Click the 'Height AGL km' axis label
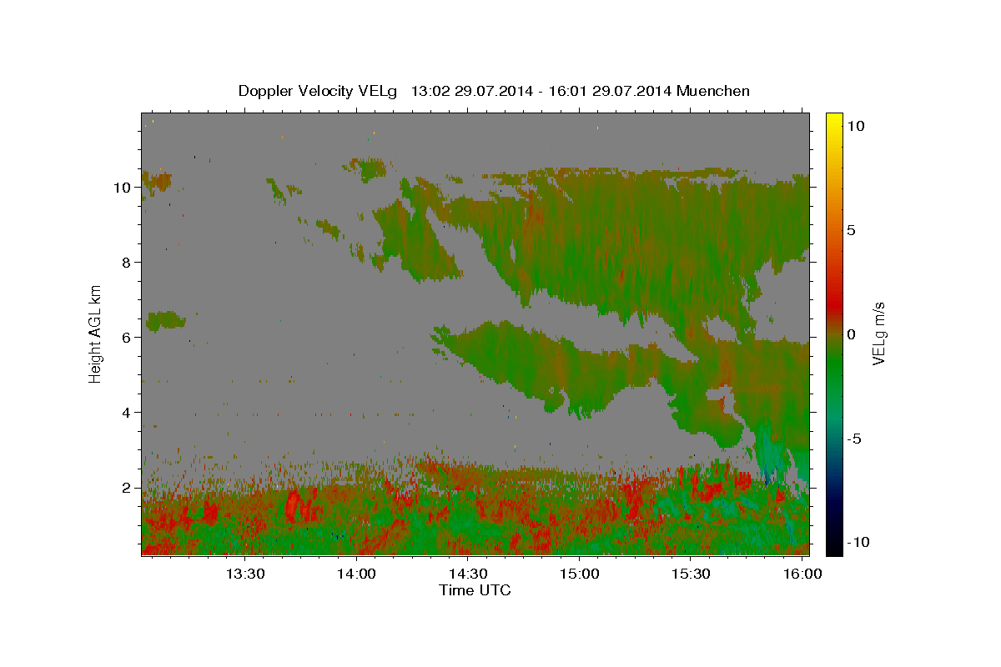Screen dimensions: 1001x667 (96, 333)
